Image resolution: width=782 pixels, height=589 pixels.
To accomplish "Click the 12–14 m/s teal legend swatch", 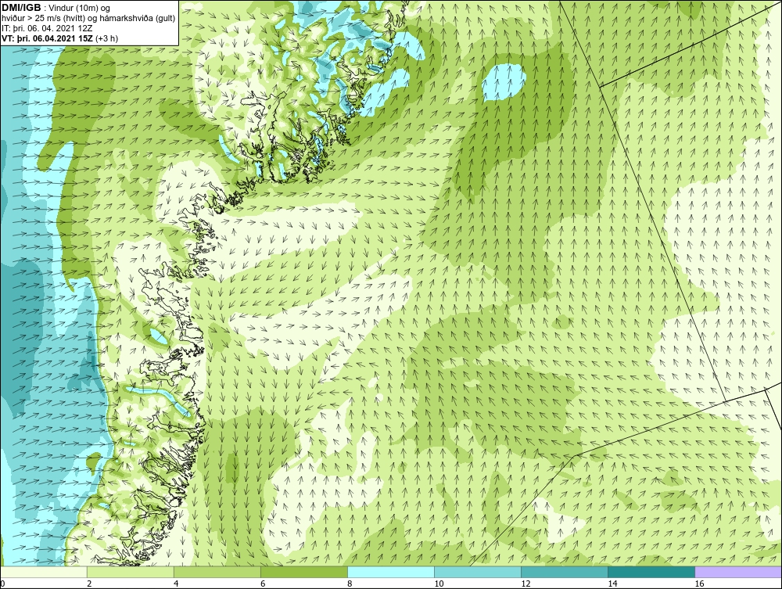I will (x=564, y=572).
